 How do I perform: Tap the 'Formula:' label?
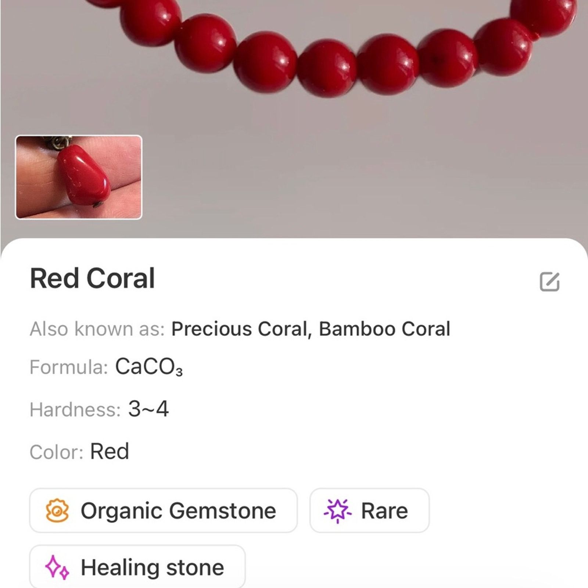click(69, 367)
